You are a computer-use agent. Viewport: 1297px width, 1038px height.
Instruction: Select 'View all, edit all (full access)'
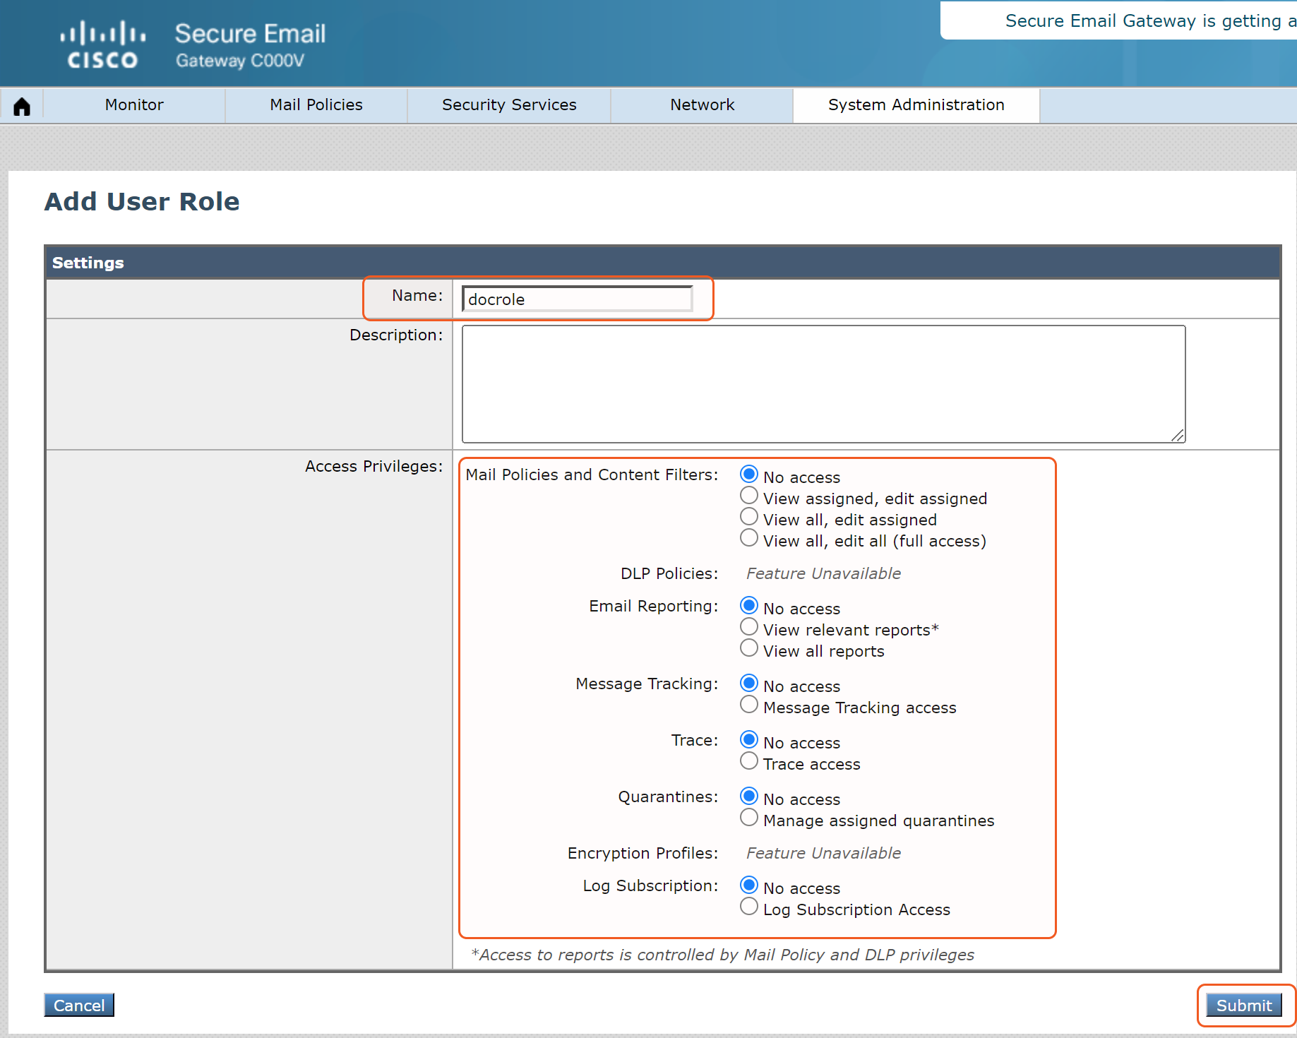click(x=749, y=538)
